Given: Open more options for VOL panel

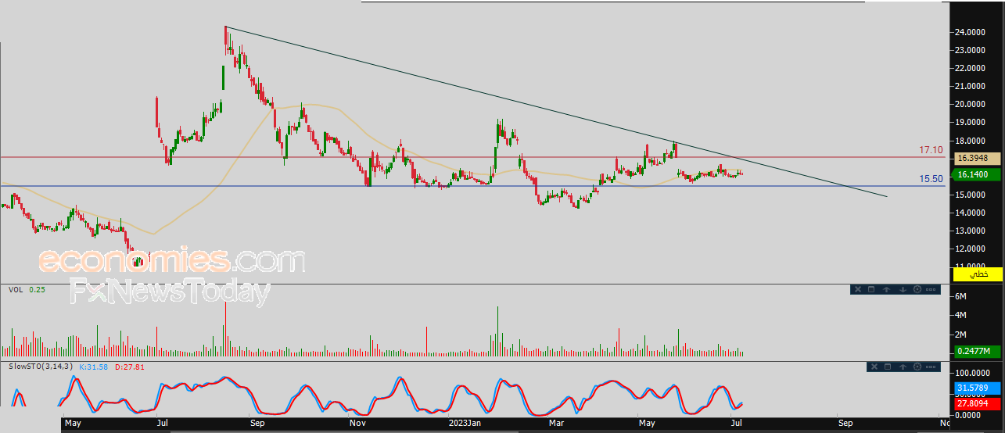Looking at the screenshot, I should (x=931, y=289).
